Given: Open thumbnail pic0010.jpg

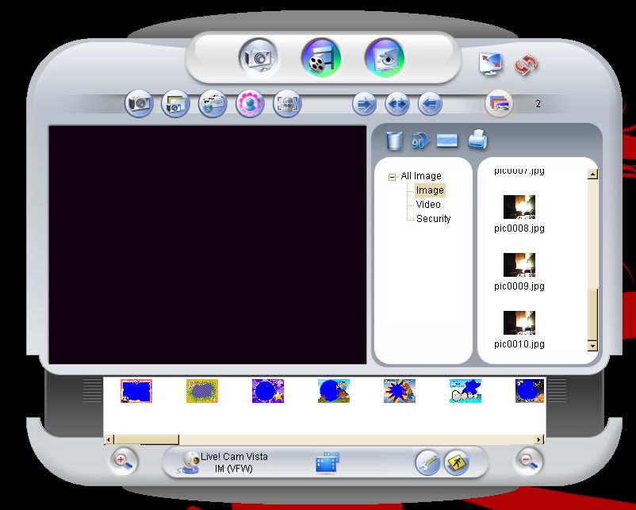Looking at the screenshot, I should tap(519, 323).
